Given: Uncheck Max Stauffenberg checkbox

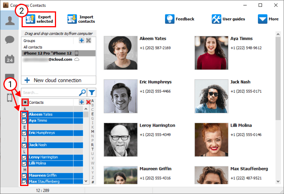Looking at the screenshot, I should point(24,182).
